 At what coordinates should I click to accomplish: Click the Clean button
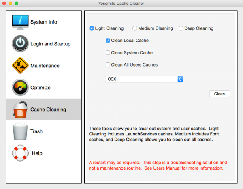(x=220, y=94)
